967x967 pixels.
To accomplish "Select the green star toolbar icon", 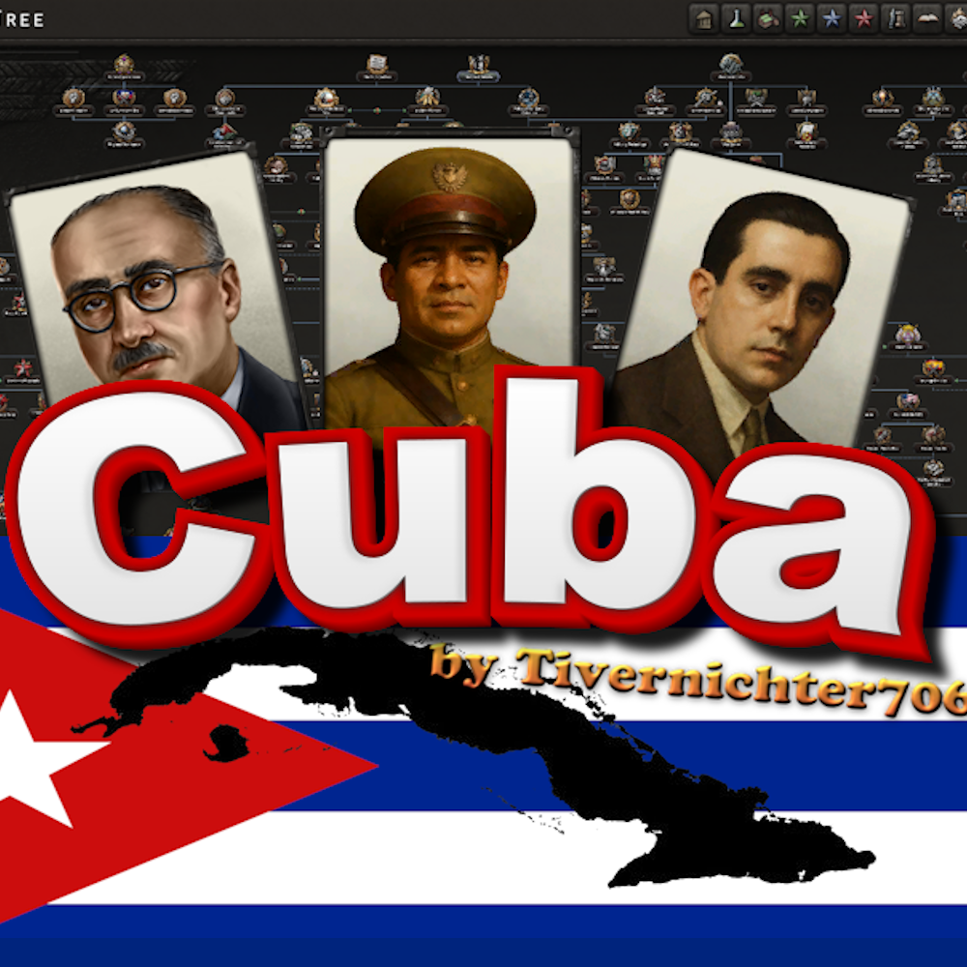I will pyautogui.click(x=800, y=19).
